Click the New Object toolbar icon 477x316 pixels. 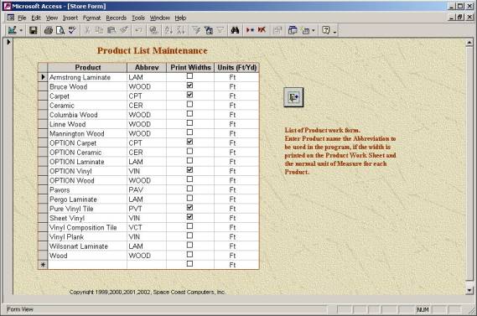click(305, 30)
